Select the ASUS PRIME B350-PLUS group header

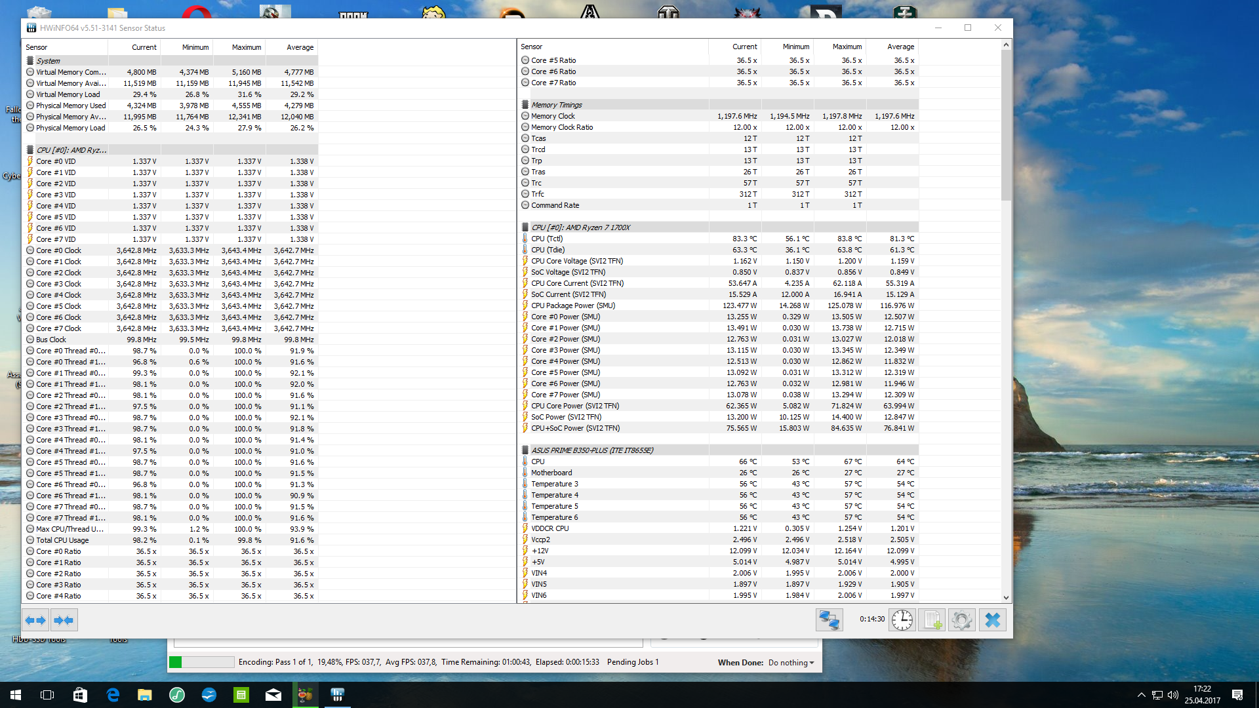719,450
